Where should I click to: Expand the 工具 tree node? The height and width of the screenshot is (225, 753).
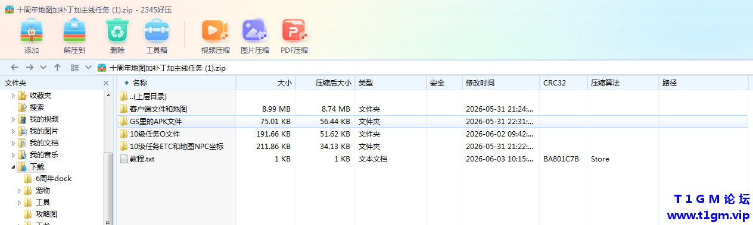point(19,202)
